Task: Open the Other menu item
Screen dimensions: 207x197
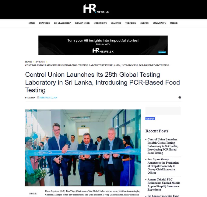Action: (174, 23)
